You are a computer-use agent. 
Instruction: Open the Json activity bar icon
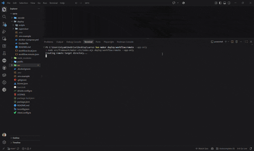(x=4, y=61)
